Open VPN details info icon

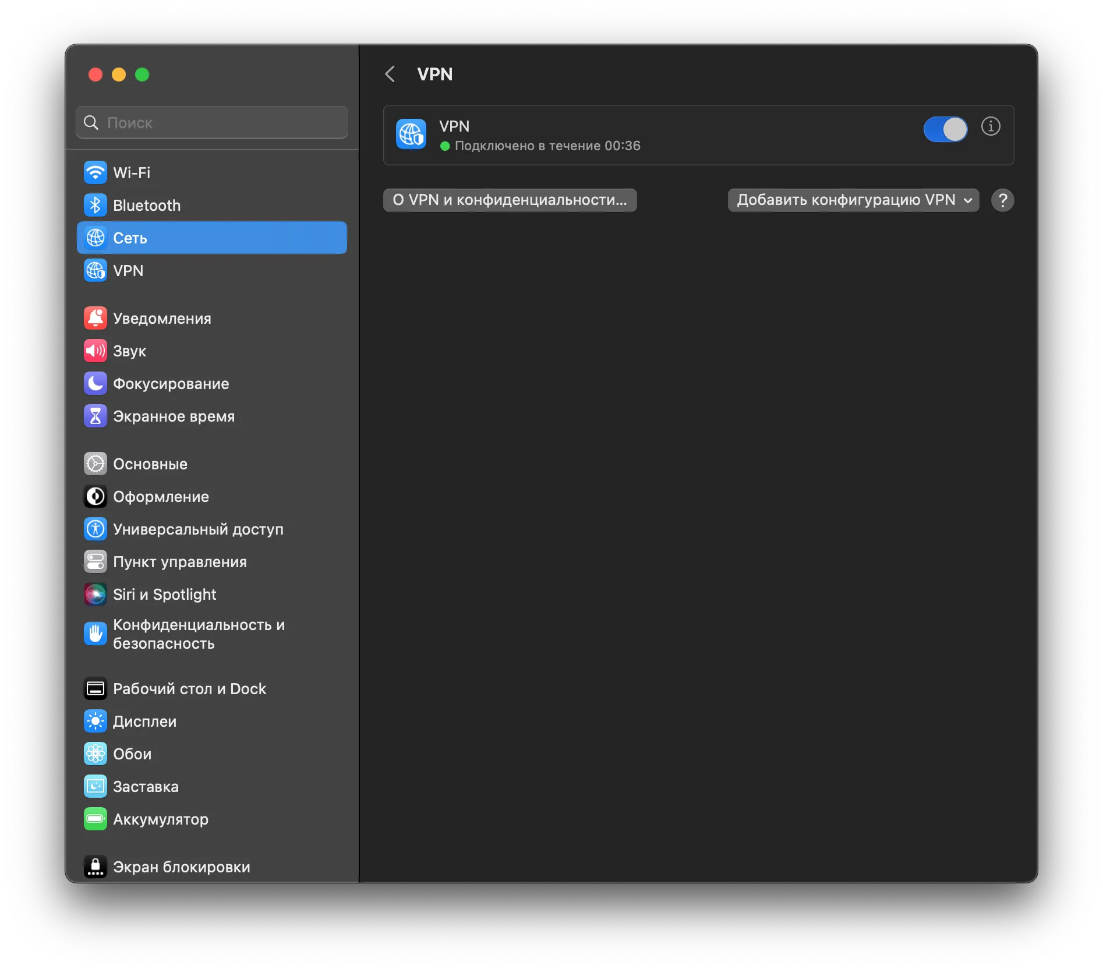[990, 126]
